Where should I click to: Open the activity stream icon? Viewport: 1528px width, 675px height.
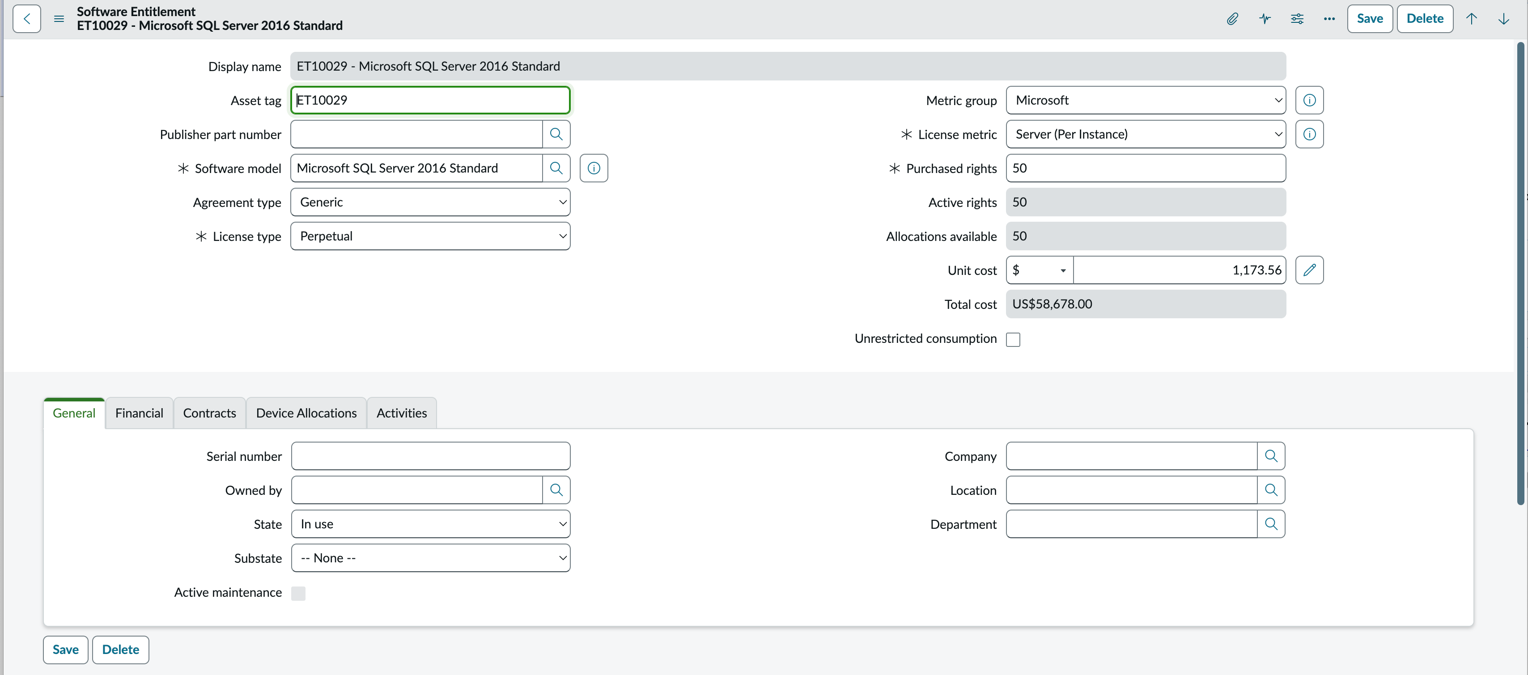point(1265,19)
